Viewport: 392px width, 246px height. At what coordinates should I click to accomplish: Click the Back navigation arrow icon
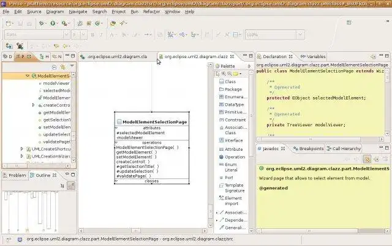coord(66,46)
